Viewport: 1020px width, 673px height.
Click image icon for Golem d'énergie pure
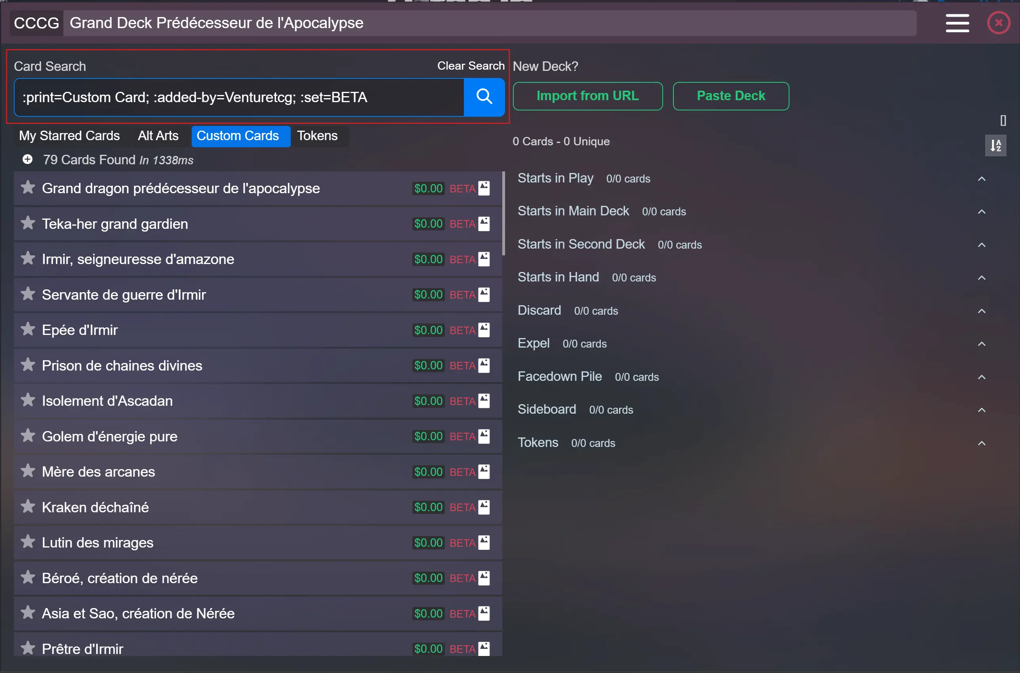pyautogui.click(x=484, y=436)
